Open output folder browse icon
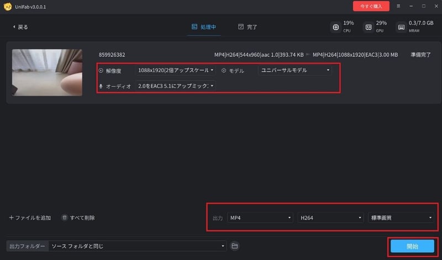Screen dimensions: 442x260 pos(234,246)
